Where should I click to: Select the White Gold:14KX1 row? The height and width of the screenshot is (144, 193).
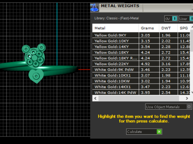(x=141, y=87)
